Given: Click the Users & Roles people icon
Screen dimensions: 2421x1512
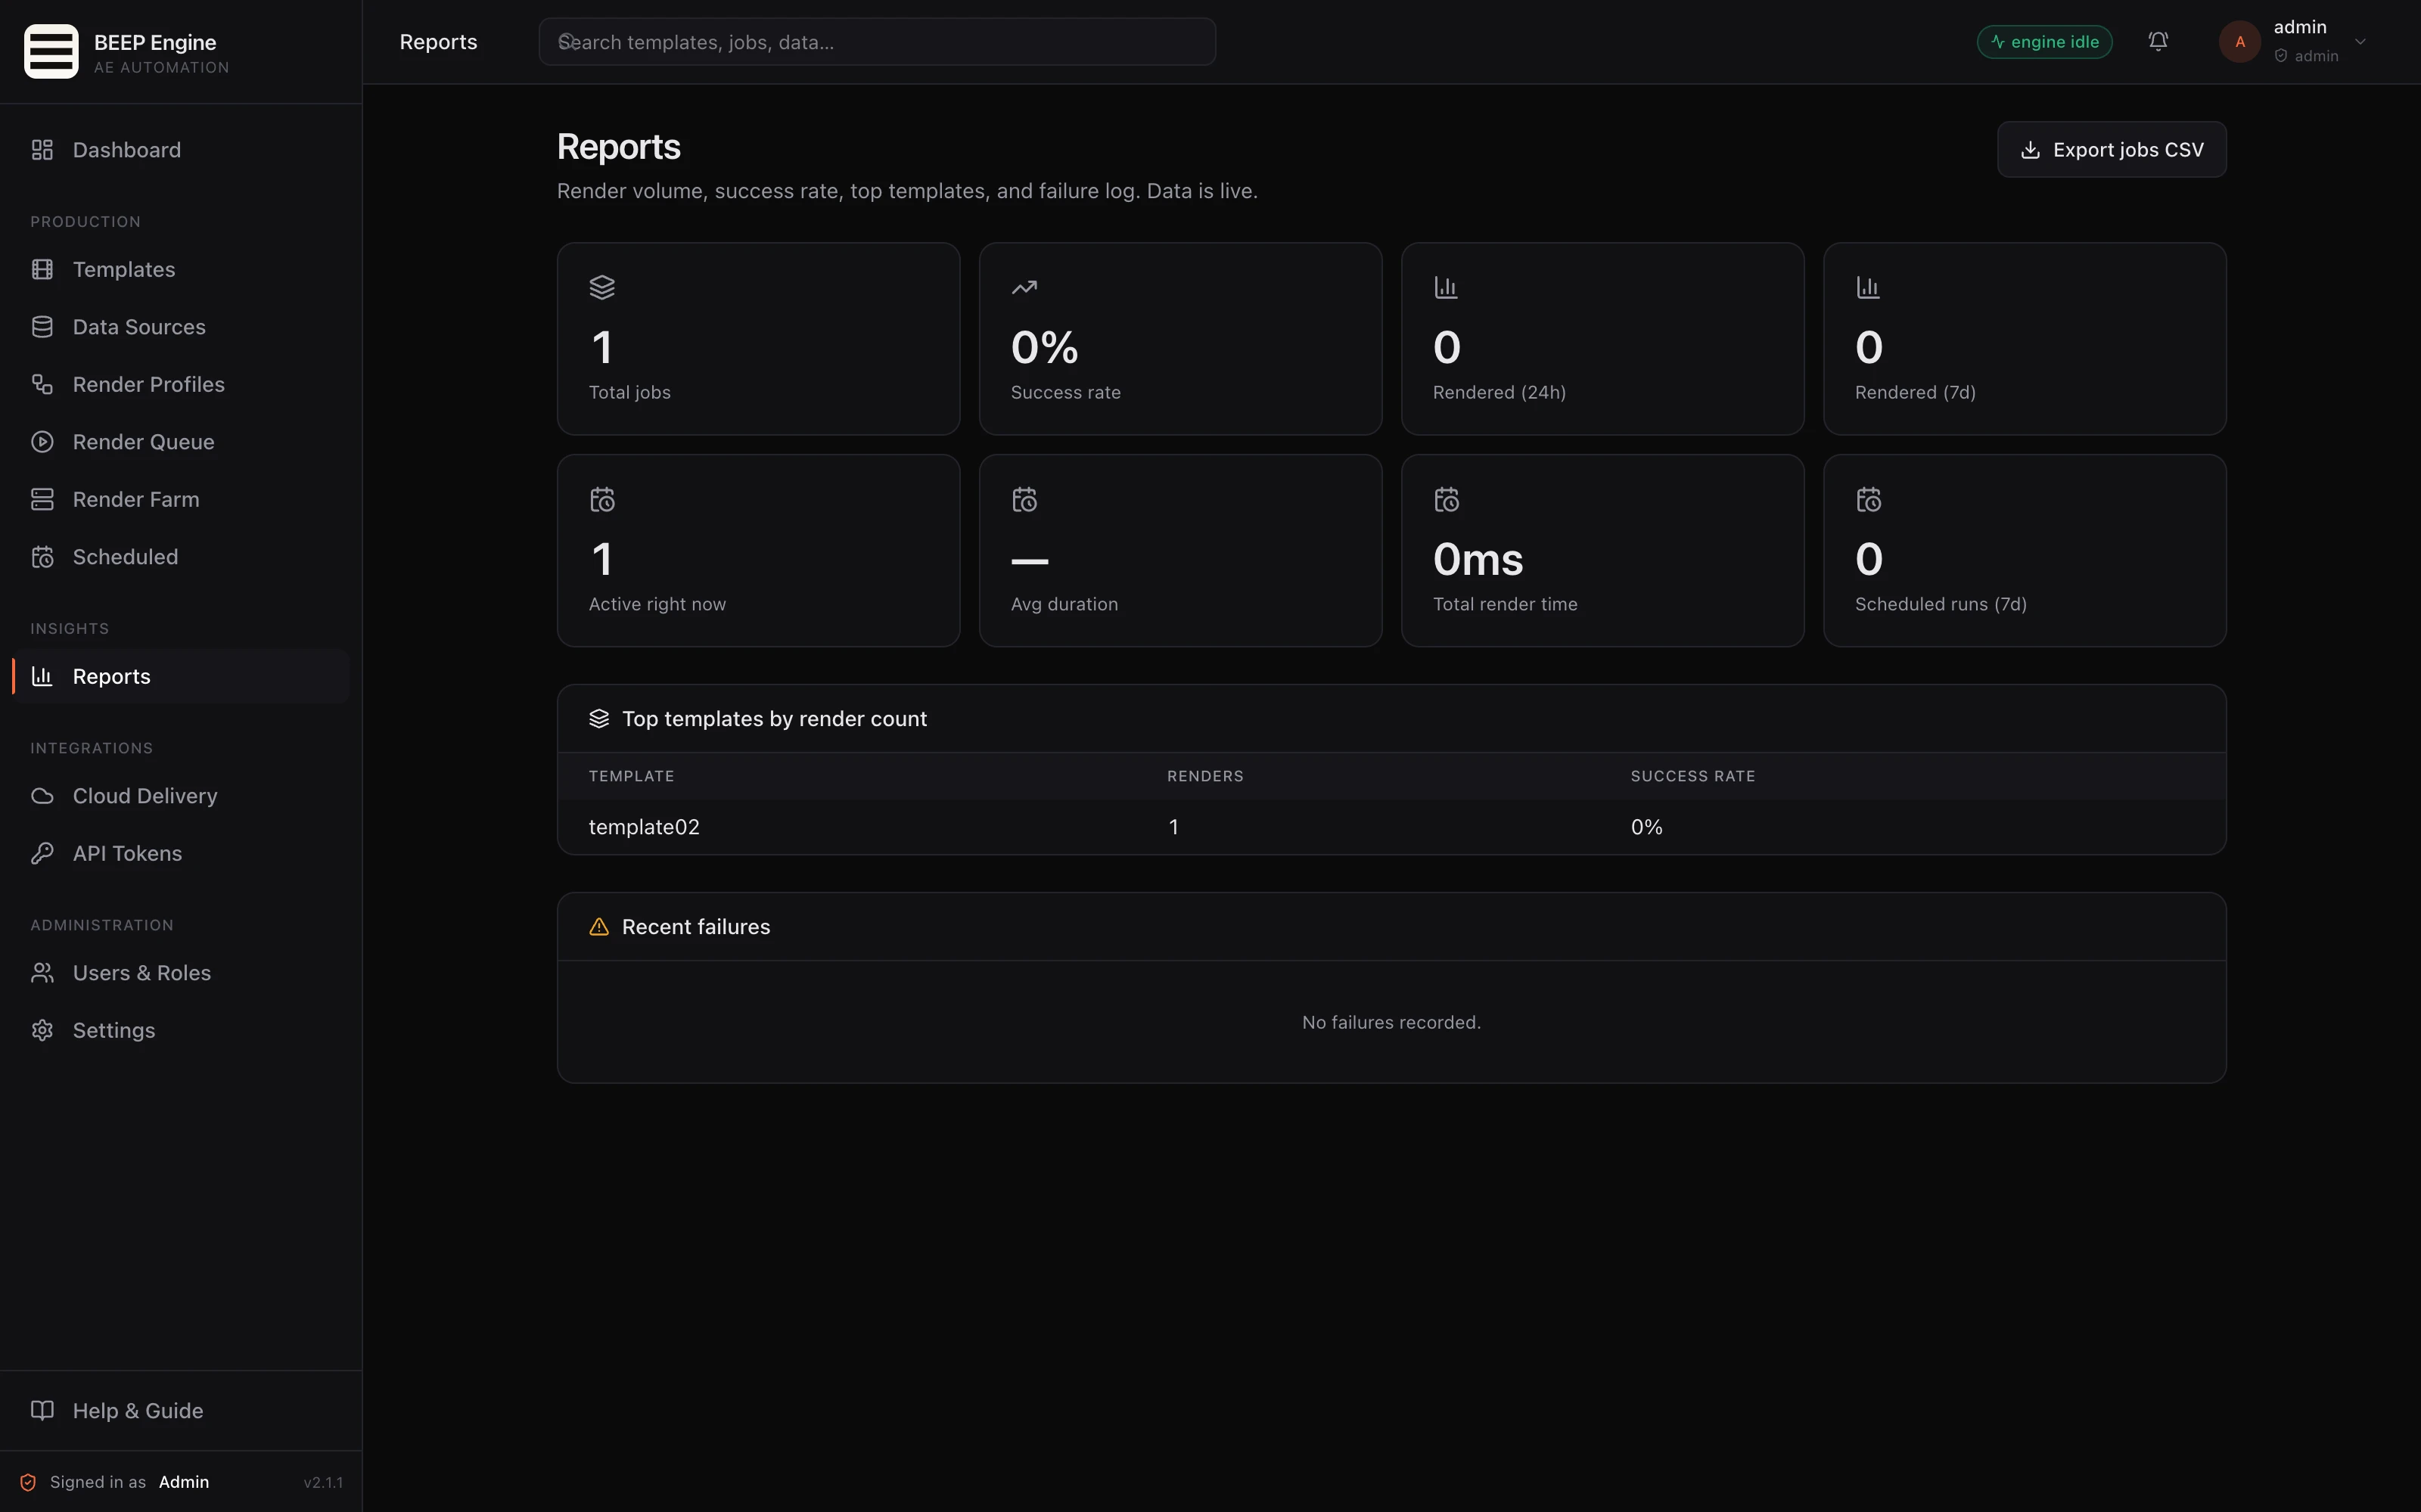Looking at the screenshot, I should 42,973.
